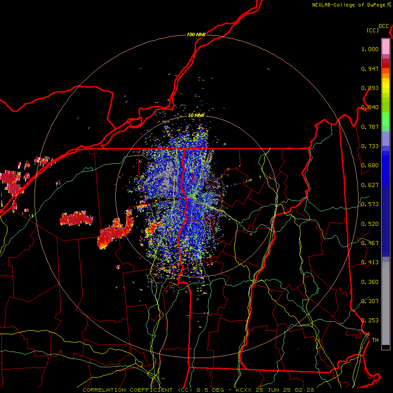Click the NEXLAB-College of DuPage label

tap(348, 5)
